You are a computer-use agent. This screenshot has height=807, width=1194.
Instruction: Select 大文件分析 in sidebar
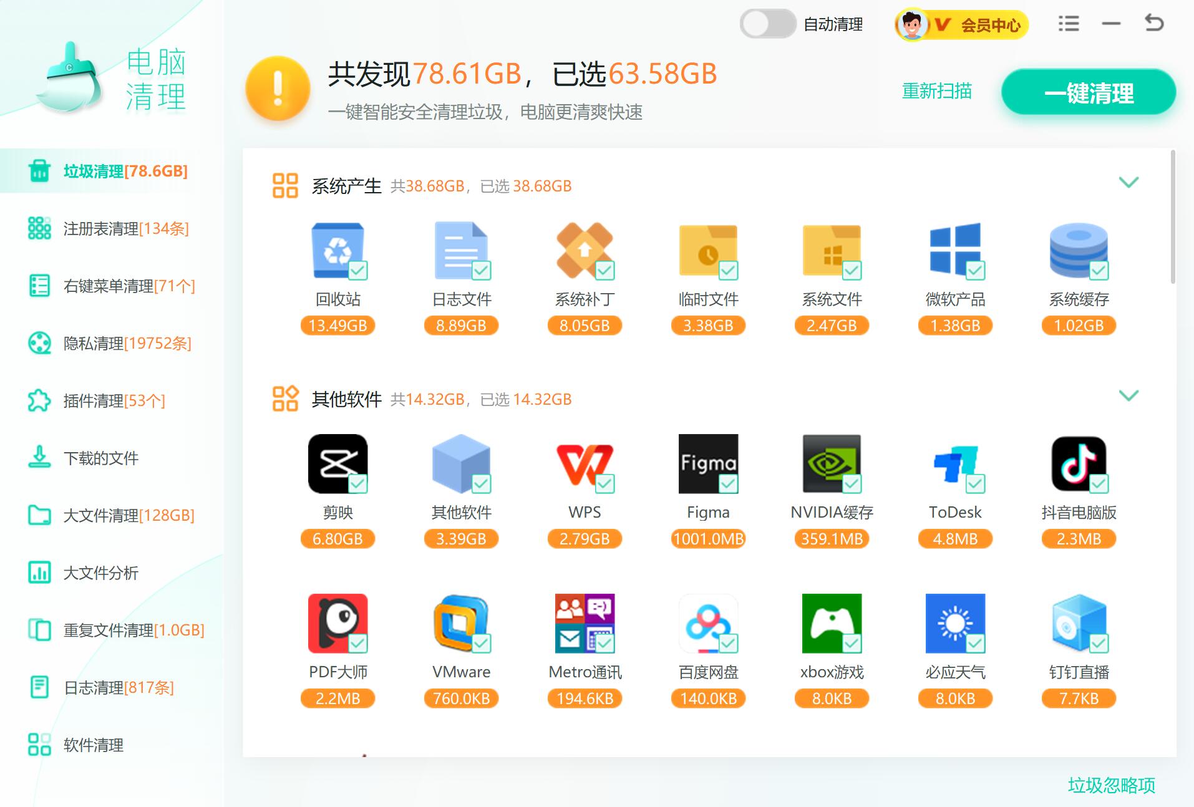112,573
